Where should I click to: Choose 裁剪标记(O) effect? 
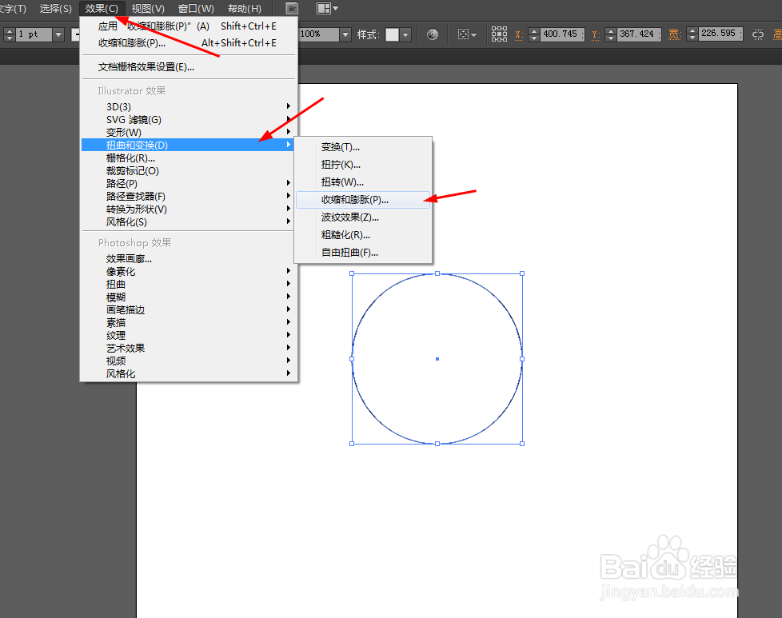click(x=189, y=170)
